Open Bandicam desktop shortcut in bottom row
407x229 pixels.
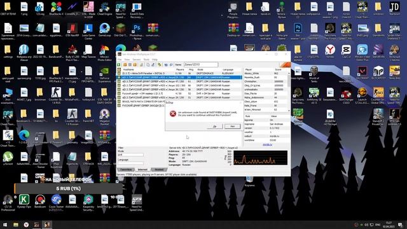point(40,202)
